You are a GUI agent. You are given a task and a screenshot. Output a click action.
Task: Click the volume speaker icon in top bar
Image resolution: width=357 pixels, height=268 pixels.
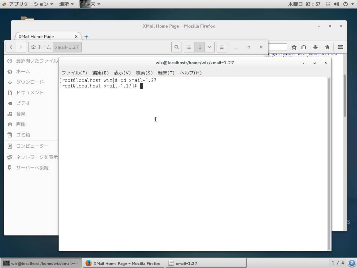coord(337,4)
